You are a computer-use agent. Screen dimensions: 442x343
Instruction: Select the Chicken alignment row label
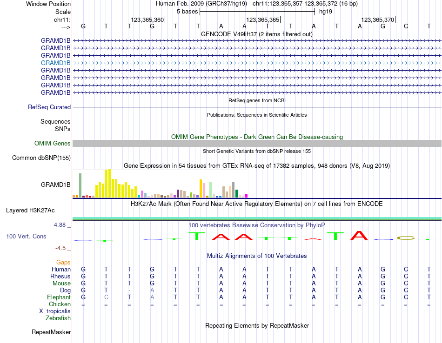60,304
